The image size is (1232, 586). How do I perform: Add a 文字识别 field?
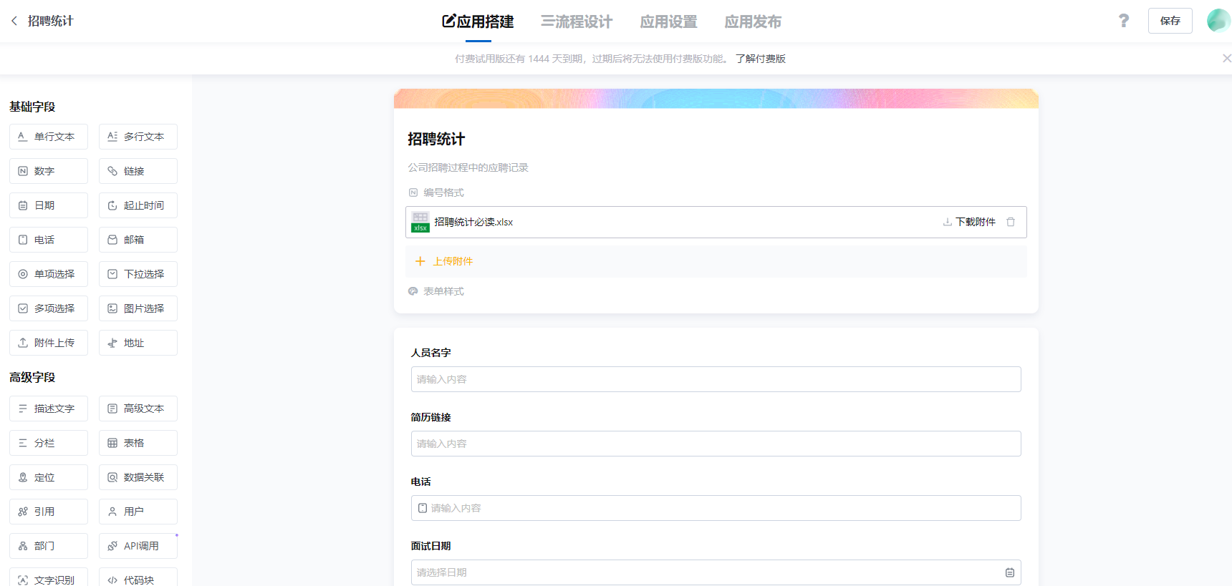tap(49, 577)
